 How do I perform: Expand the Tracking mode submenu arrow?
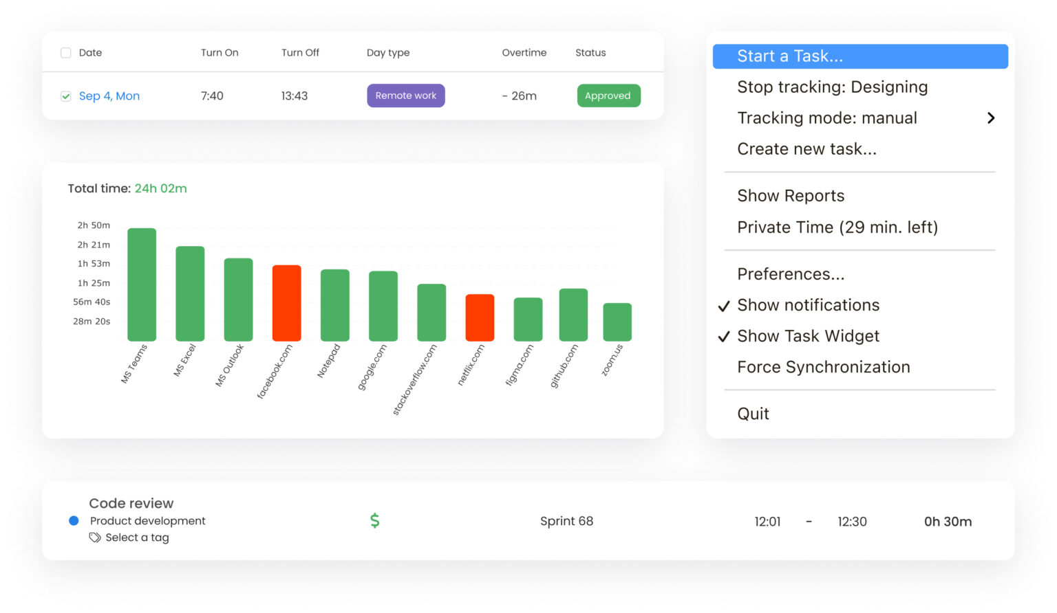[991, 118]
